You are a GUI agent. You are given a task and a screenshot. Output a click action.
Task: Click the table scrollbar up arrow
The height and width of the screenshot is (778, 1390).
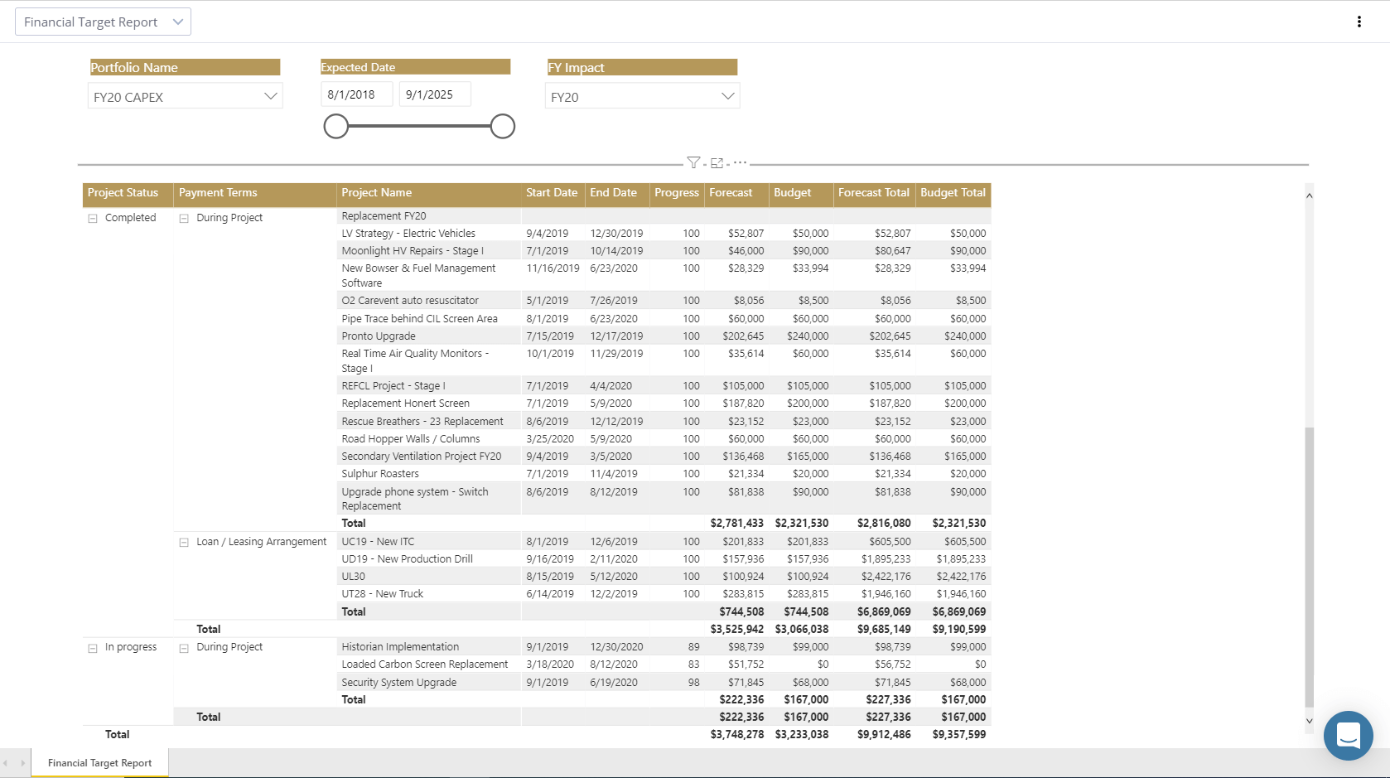click(x=1309, y=196)
